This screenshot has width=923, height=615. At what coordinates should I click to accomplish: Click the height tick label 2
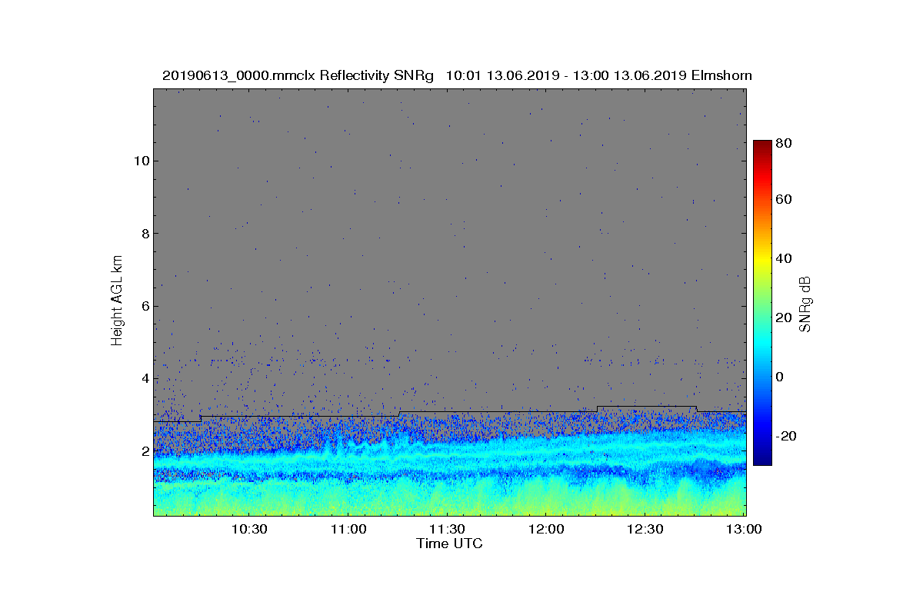coord(144,451)
